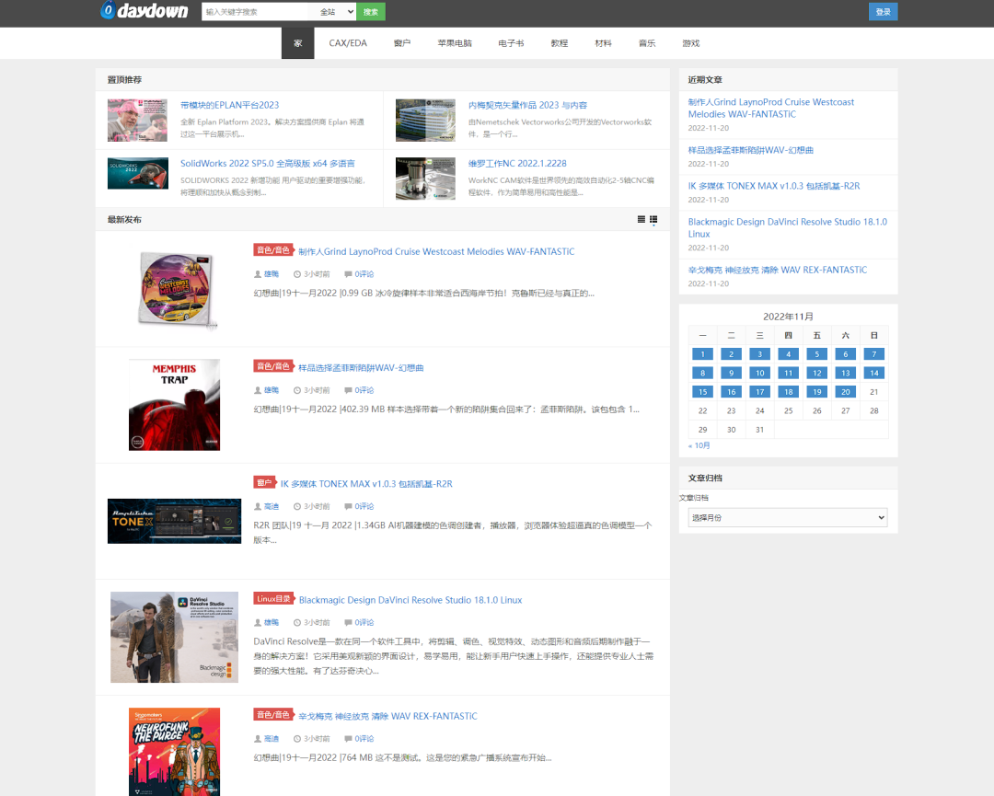Open the 全站 search scope dropdown
The height and width of the screenshot is (796, 994).
[334, 12]
